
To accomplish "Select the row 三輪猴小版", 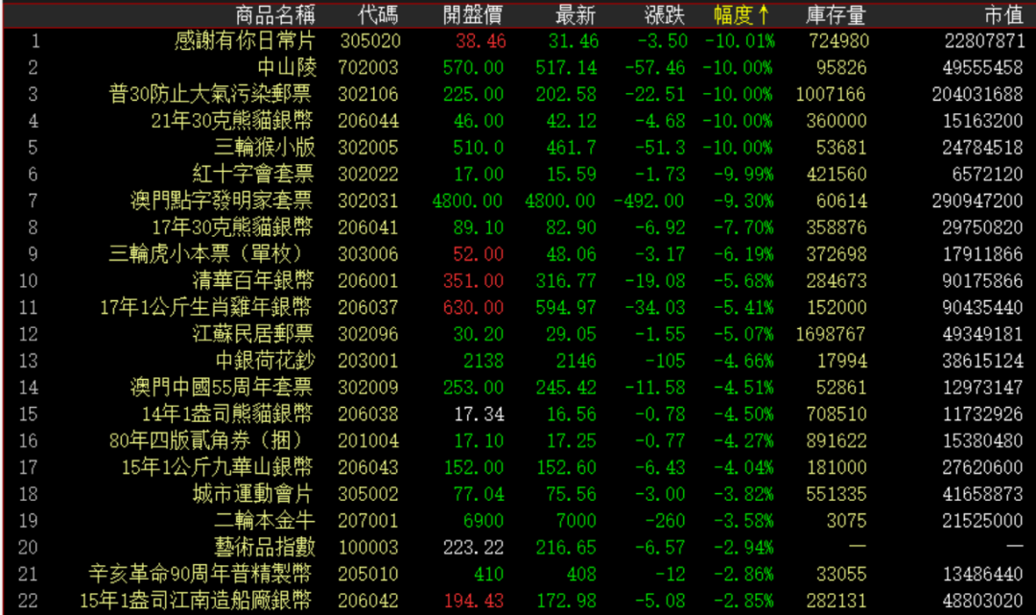I will (x=518, y=148).
